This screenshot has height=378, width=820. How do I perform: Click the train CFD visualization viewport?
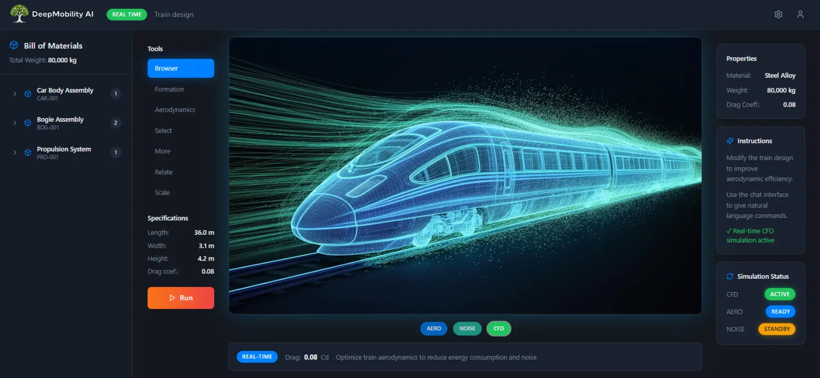coord(465,176)
